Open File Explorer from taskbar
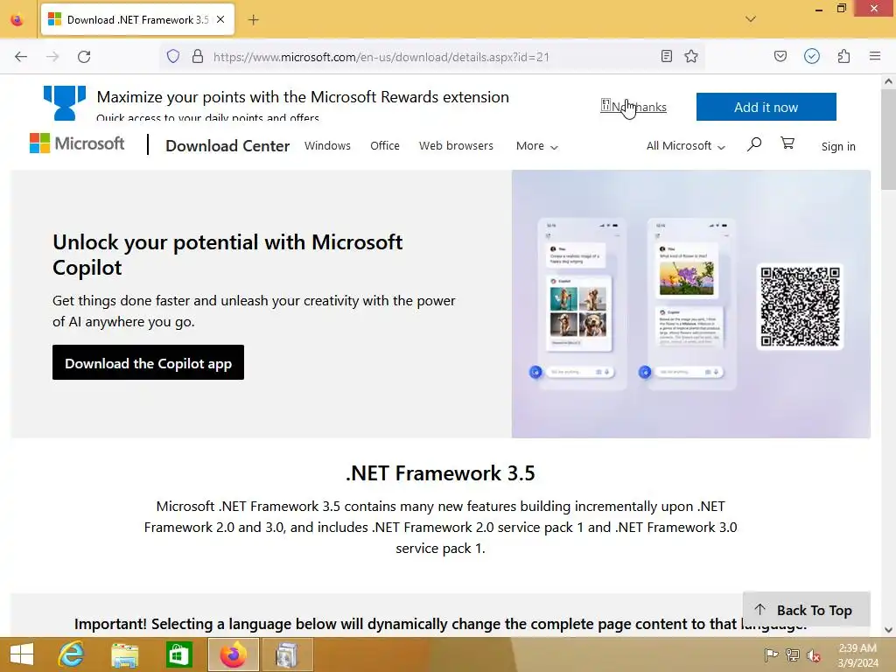This screenshot has width=896, height=672. click(x=124, y=654)
